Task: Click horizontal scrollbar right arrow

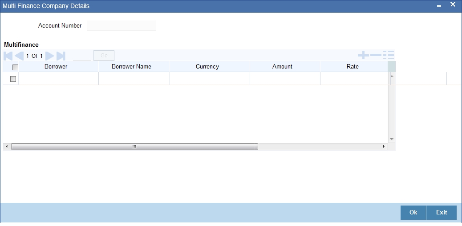Action: [384, 146]
